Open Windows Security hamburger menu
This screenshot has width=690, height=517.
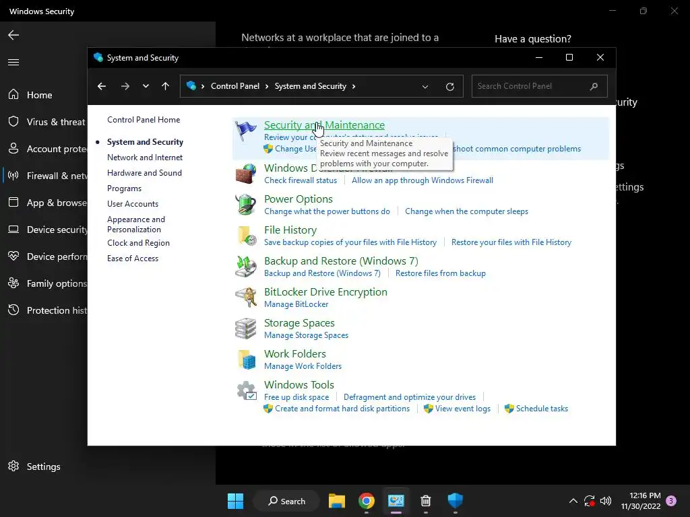(x=13, y=62)
